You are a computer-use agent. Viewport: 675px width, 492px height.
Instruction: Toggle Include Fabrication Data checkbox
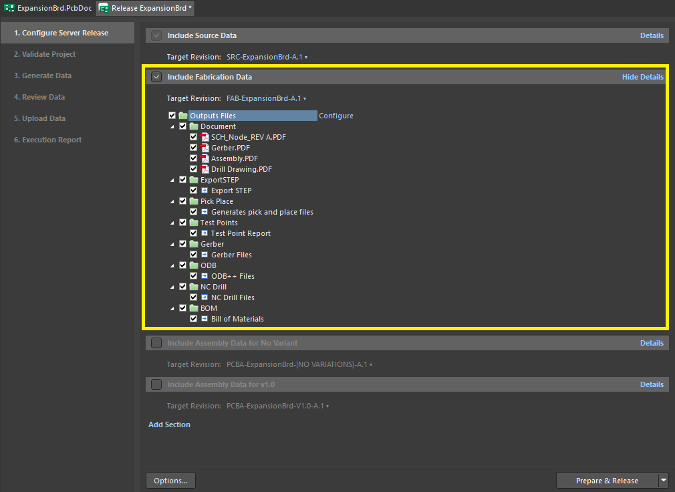coord(156,77)
